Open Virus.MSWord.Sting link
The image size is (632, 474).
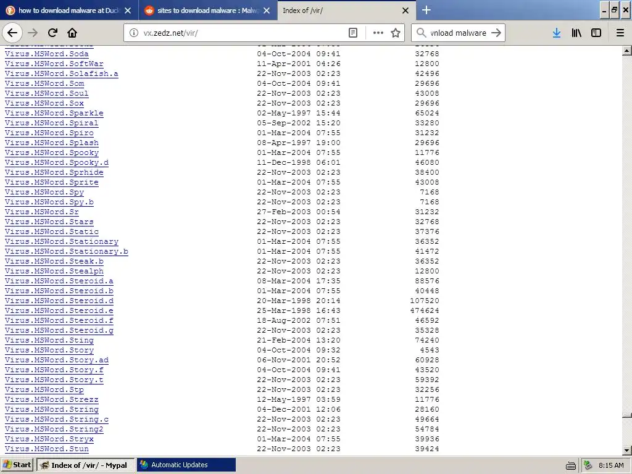[x=49, y=340]
